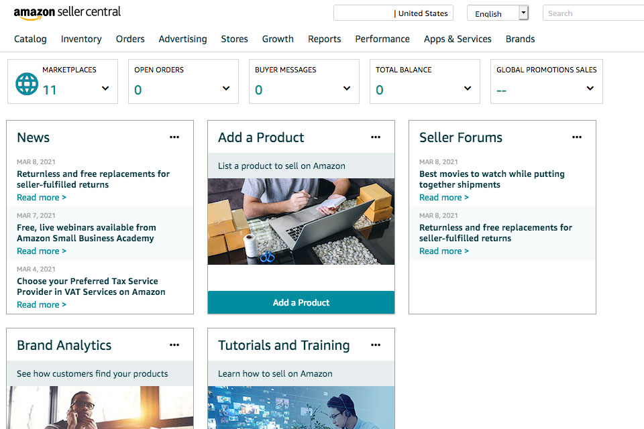Click the Marketplaces count 11
Viewport: 644px width, 429px height.
click(x=50, y=90)
